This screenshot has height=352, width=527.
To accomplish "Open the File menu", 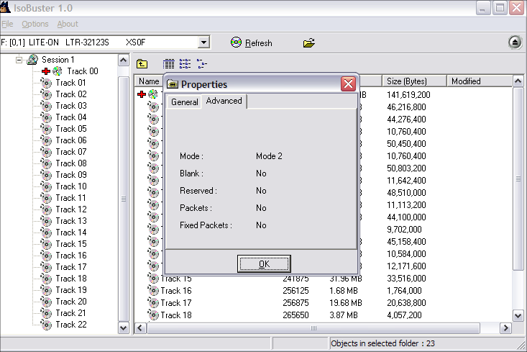I will [x=7, y=24].
